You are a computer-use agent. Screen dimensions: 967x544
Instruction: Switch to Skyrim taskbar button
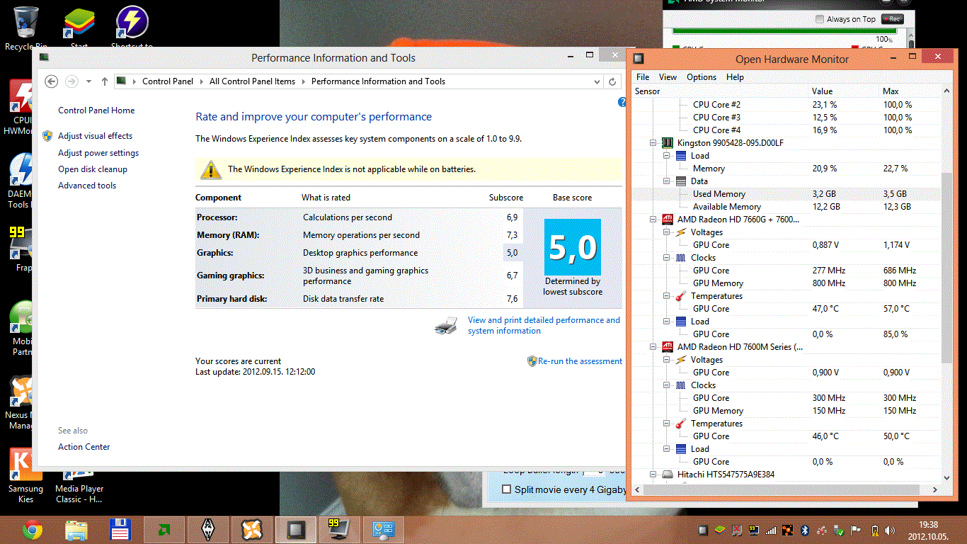coord(208,529)
